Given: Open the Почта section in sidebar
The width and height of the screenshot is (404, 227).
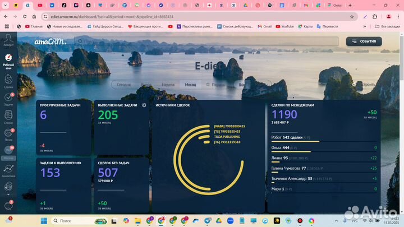Looking at the screenshot, I should pyautogui.click(x=8, y=135).
